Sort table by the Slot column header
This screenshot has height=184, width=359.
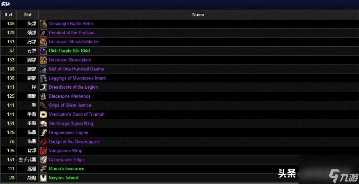point(28,14)
